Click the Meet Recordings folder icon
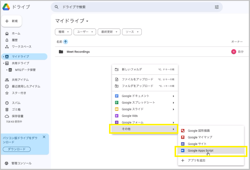250x170 pixels. pyautogui.click(x=61, y=52)
